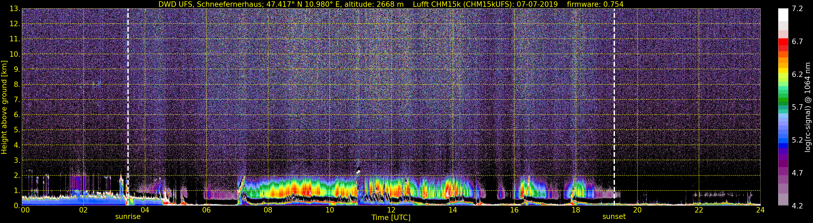Click the '10.' height tick label
The height and width of the screenshot is (223, 813).
[15, 54]
